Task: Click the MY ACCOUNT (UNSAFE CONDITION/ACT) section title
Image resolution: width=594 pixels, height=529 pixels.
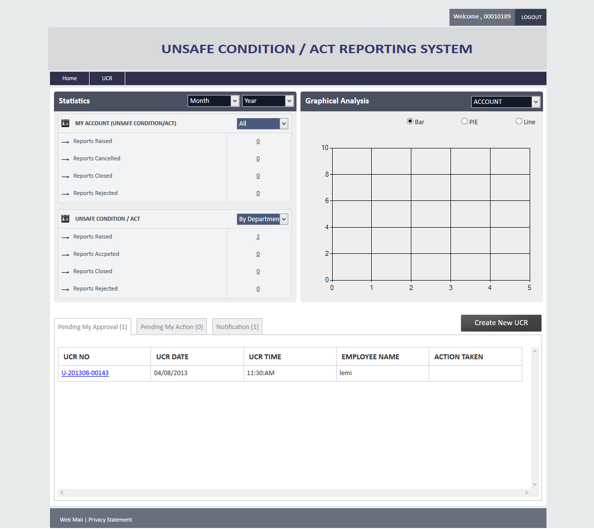Action: 126,123
